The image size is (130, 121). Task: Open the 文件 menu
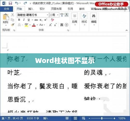(6, 9)
